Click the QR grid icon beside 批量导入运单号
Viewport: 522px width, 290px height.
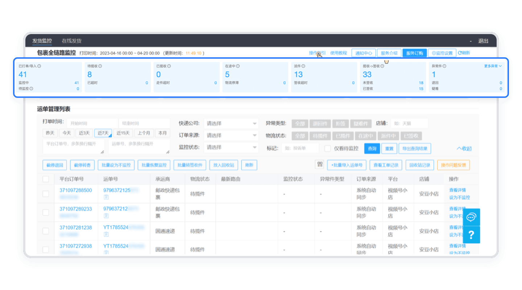click(319, 165)
